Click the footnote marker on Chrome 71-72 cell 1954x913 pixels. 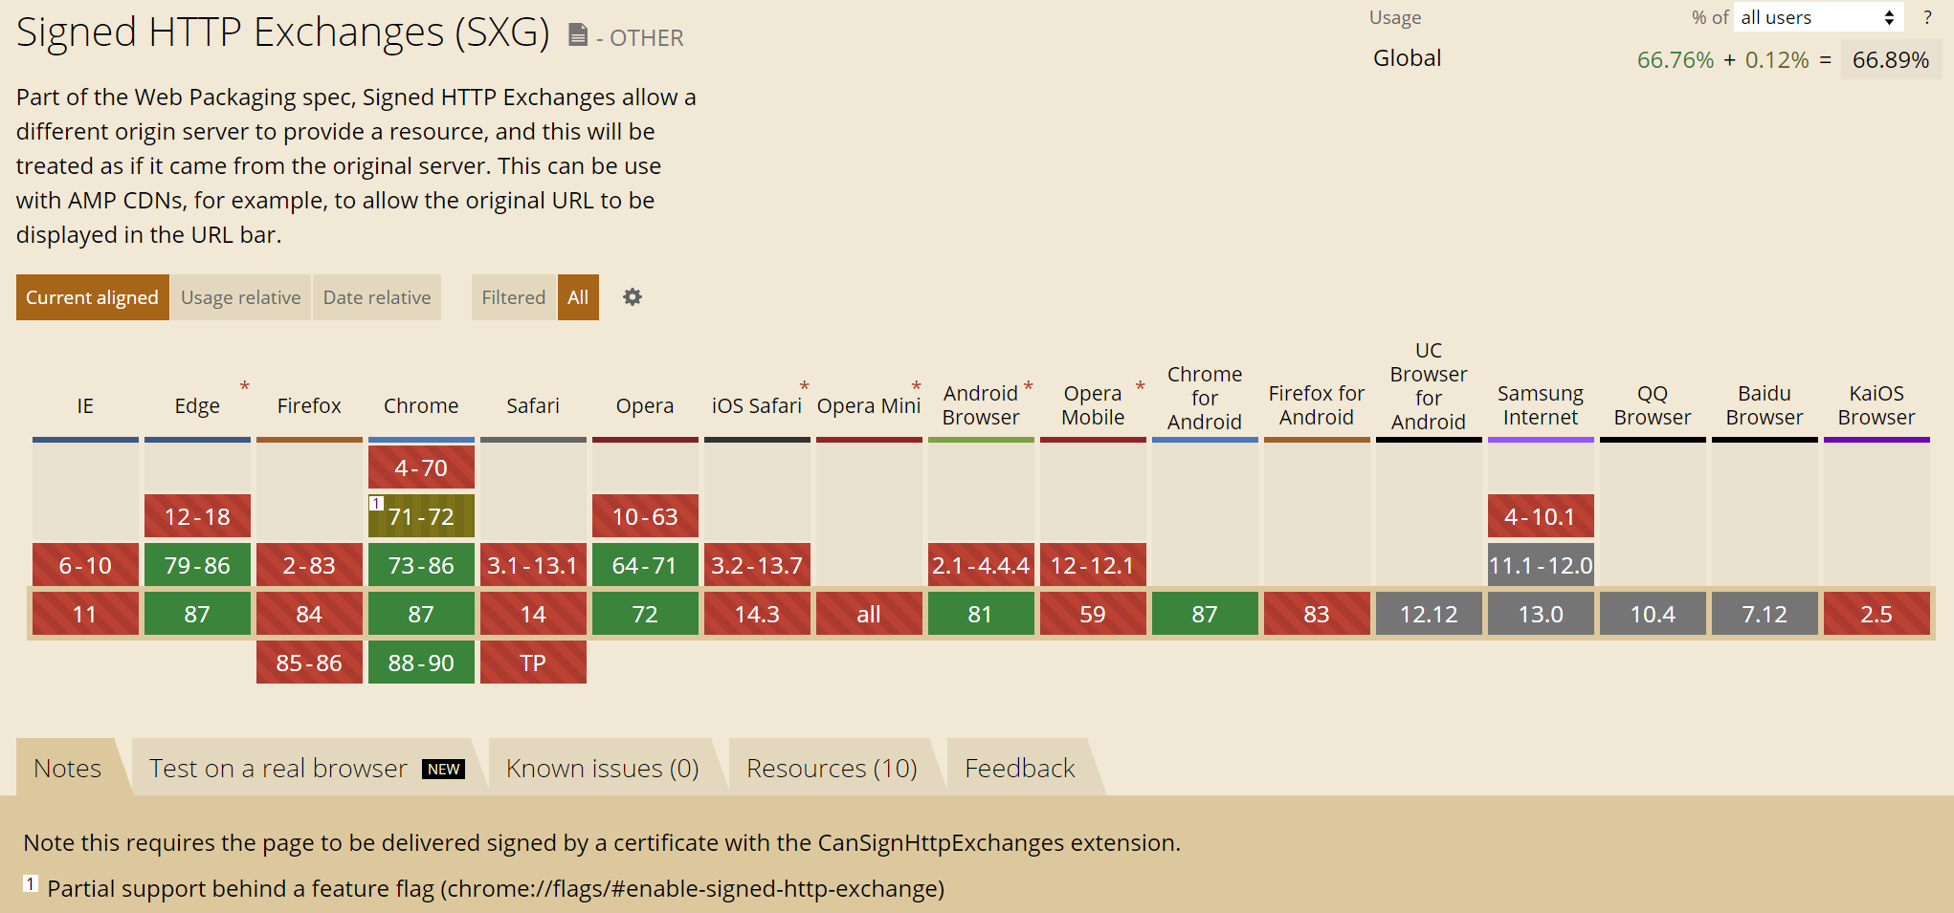point(377,501)
